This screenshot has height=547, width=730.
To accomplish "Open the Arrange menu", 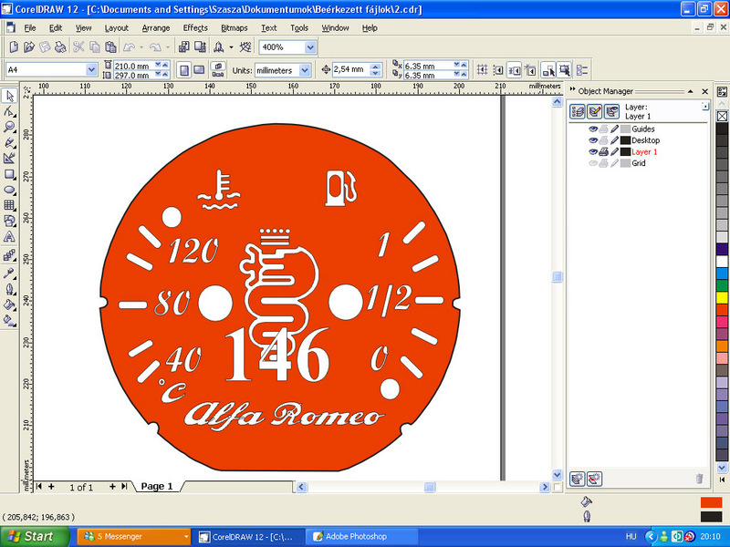I will (155, 28).
